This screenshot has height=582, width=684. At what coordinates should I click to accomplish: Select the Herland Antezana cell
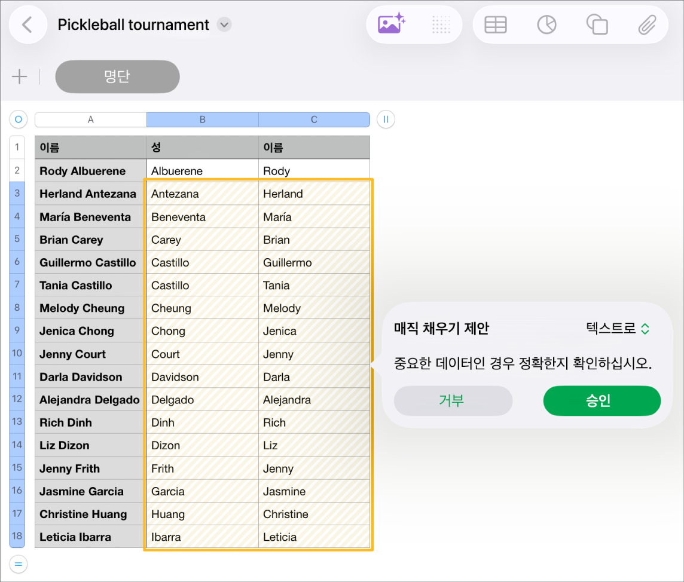click(91, 194)
